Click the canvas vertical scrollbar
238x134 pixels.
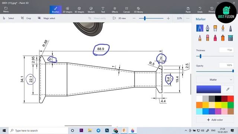tap(191, 84)
